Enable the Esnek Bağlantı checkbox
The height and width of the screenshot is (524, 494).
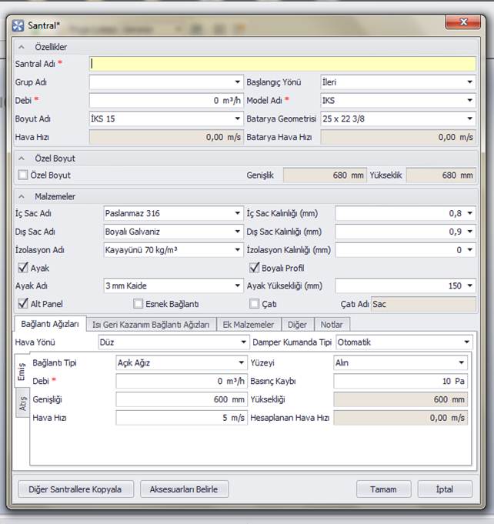[139, 304]
